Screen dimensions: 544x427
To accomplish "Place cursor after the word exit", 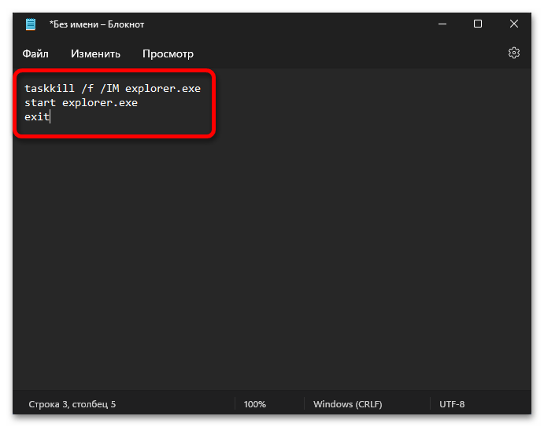I will click(50, 117).
